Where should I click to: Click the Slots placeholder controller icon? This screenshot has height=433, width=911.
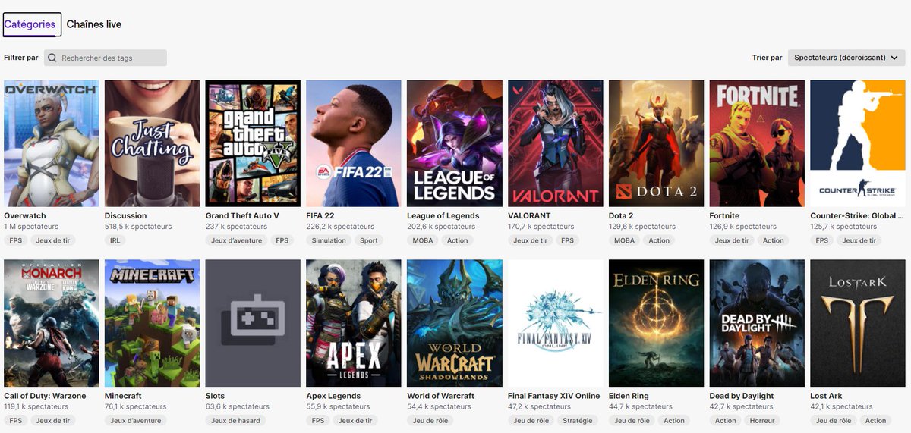(253, 318)
